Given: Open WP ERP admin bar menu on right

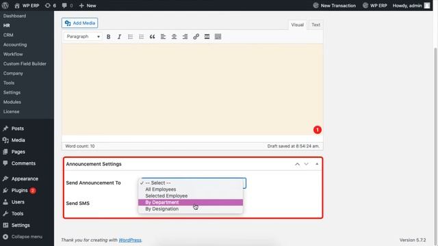Looking at the screenshot, I should point(374,5).
